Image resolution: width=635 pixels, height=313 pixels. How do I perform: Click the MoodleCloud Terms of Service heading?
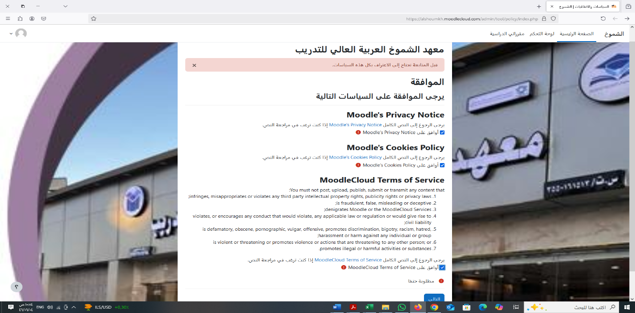point(382,180)
